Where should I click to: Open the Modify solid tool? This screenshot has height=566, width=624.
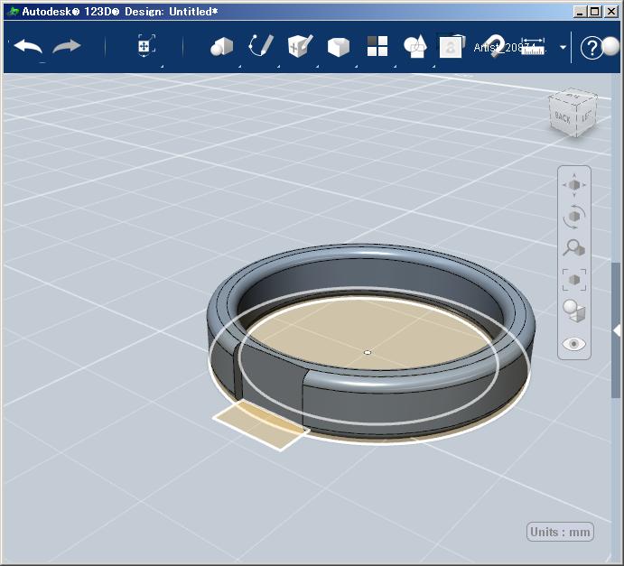[339, 47]
